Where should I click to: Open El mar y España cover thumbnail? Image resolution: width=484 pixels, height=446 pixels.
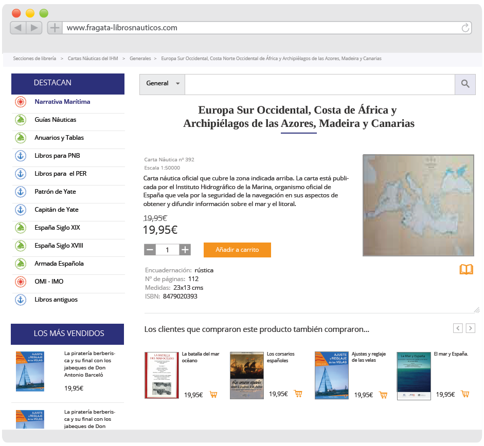click(x=414, y=376)
